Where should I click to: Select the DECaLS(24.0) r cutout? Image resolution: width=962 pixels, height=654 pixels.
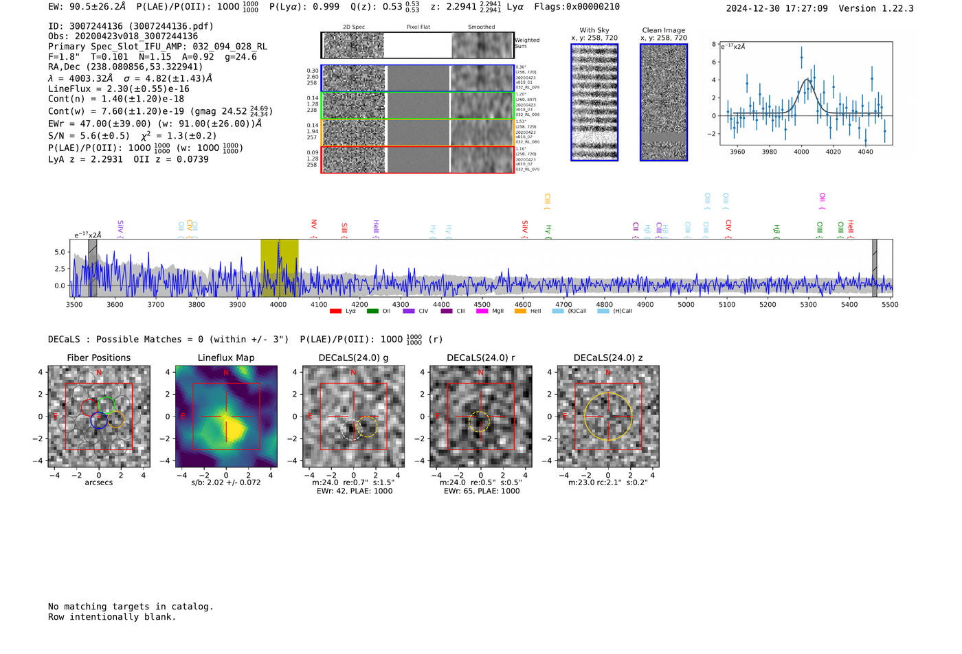click(x=480, y=417)
